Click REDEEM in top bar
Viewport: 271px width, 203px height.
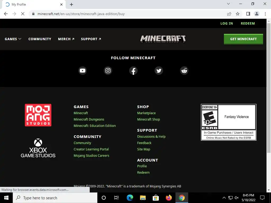pos(248,24)
